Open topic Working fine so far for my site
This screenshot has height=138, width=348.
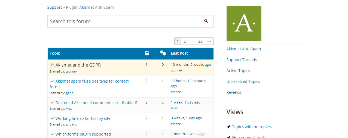[x=83, y=118]
